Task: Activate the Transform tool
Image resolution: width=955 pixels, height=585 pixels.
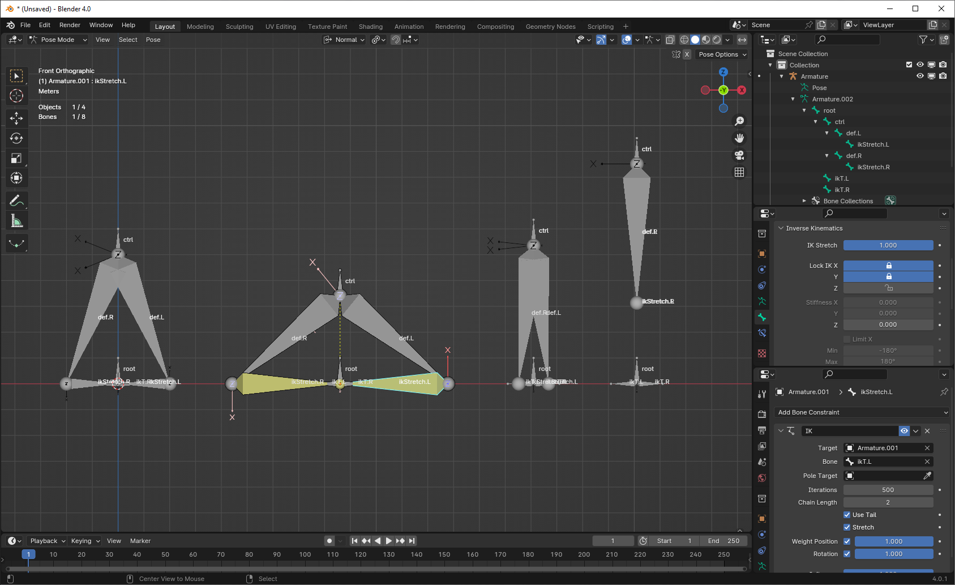Action: tap(16, 178)
